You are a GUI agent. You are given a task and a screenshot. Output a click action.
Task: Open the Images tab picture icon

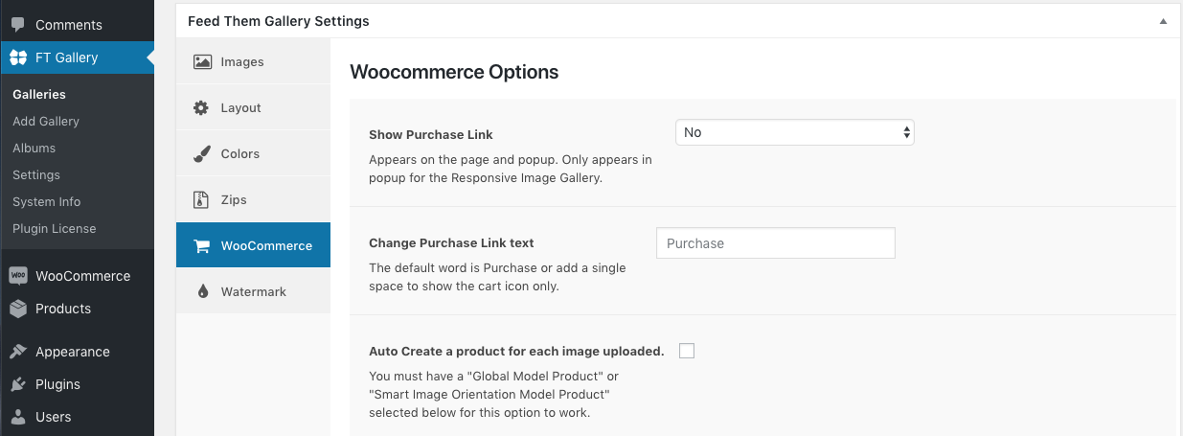(201, 61)
